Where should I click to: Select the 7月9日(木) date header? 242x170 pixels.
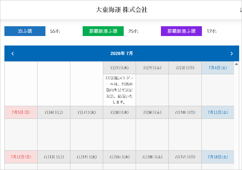tap(152, 112)
